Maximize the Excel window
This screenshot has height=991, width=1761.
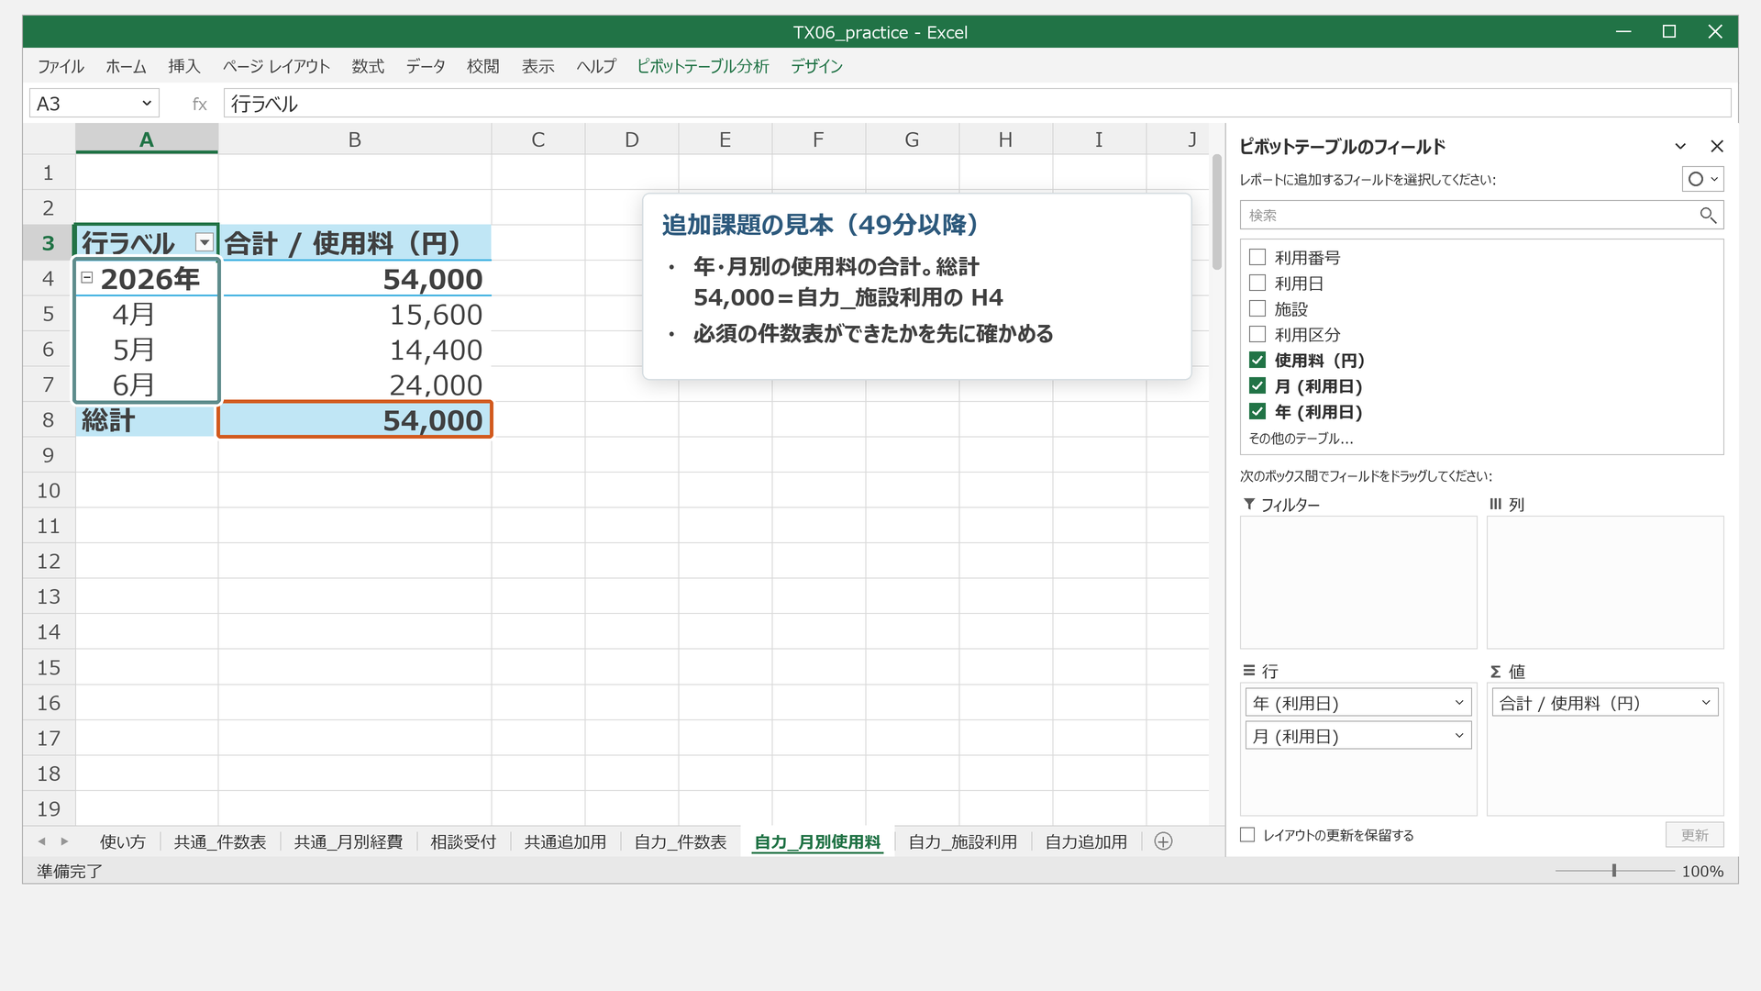tap(1669, 32)
